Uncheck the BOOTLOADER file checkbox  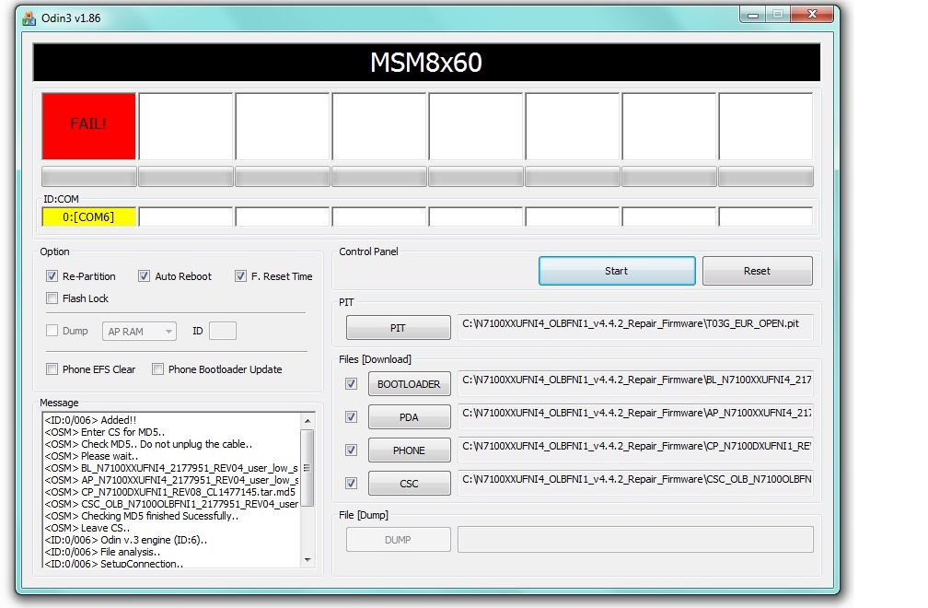(x=351, y=384)
